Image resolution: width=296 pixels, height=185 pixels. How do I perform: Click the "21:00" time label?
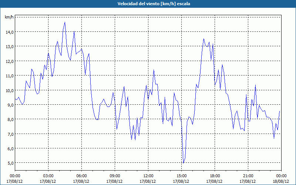coord(248,176)
